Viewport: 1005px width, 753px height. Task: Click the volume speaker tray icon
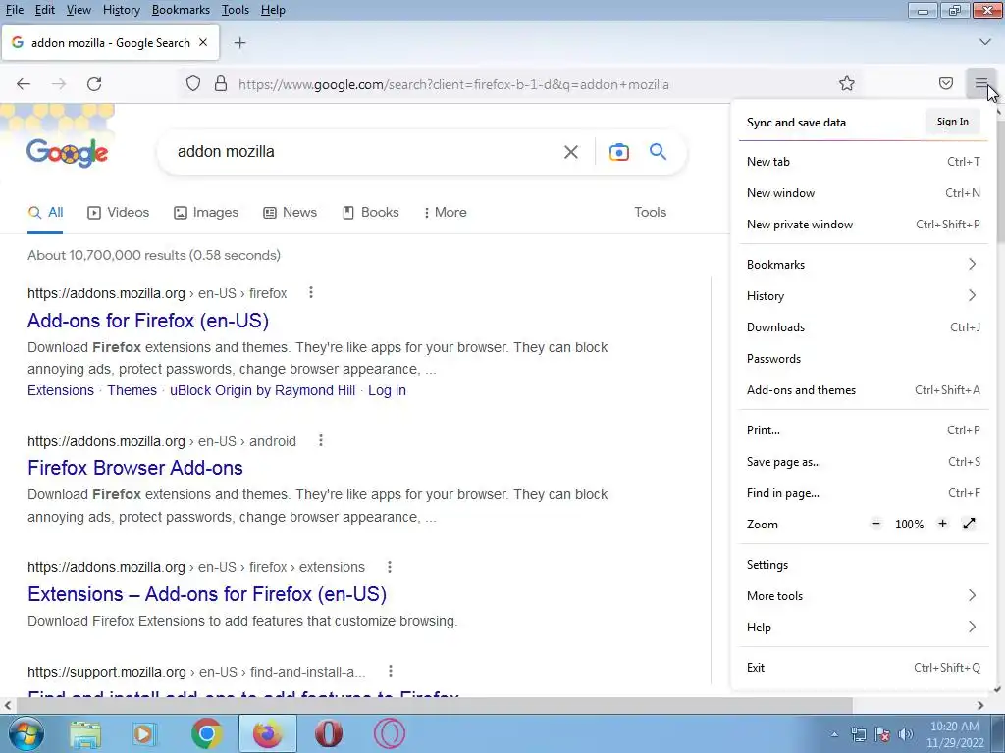(x=905, y=734)
